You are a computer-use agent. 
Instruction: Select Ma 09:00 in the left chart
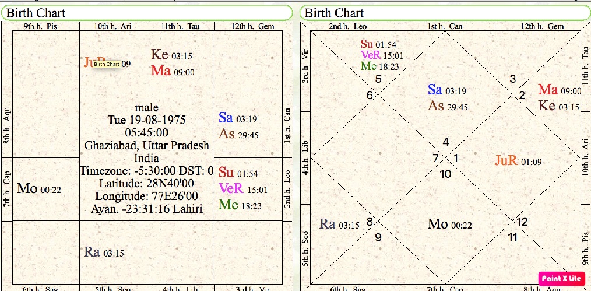173,72
